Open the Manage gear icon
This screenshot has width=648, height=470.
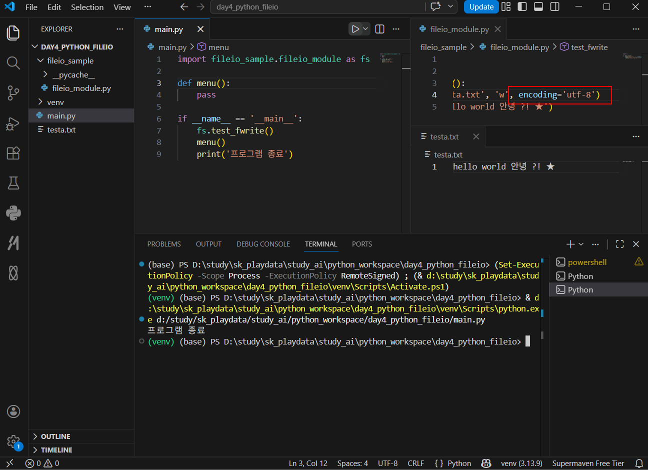pos(13,442)
